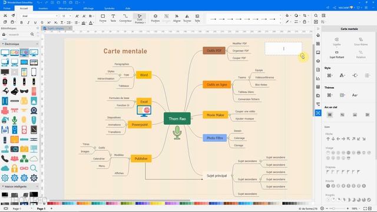This screenshot has width=377, height=212.
Task: Open the Aligner options
Action: 177,18
